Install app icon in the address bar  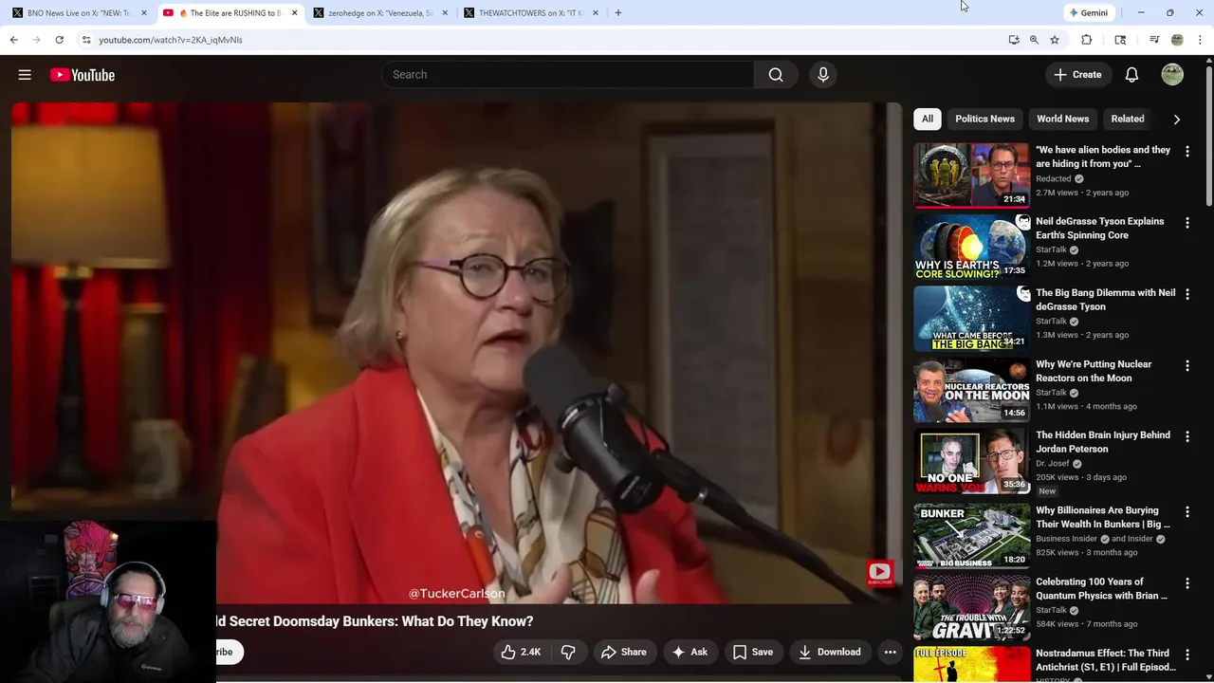1014,40
